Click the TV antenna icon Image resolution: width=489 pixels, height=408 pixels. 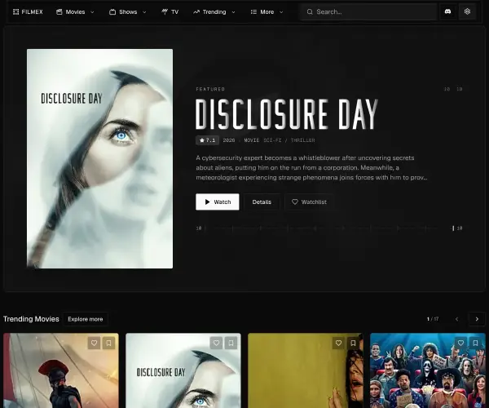pyautogui.click(x=165, y=12)
